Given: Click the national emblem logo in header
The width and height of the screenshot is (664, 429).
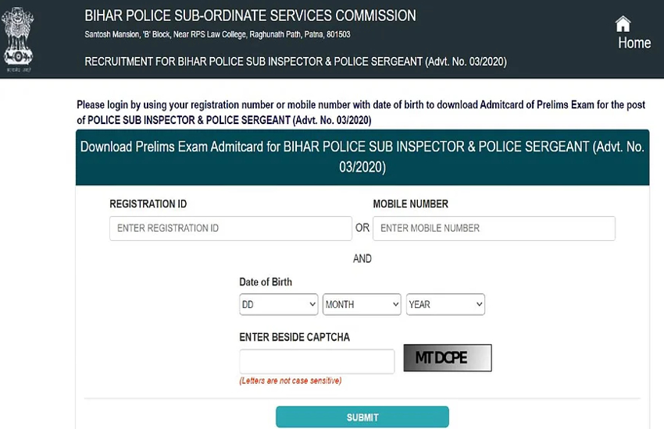Looking at the screenshot, I should 19,37.
